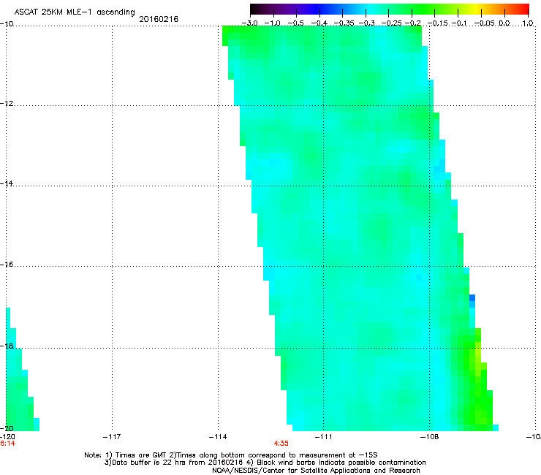The height and width of the screenshot is (475, 541).
Task: Click the longitude label -111
Action: [x=323, y=437]
